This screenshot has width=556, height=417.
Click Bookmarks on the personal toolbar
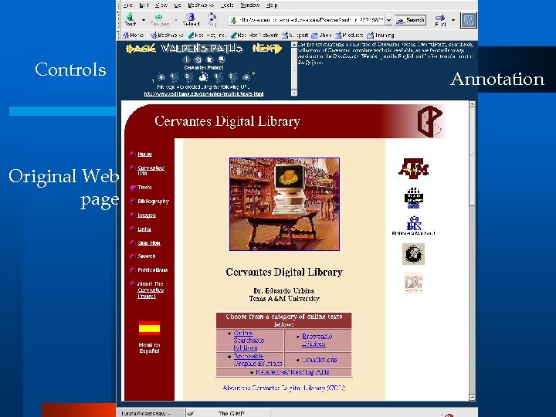[x=167, y=35]
